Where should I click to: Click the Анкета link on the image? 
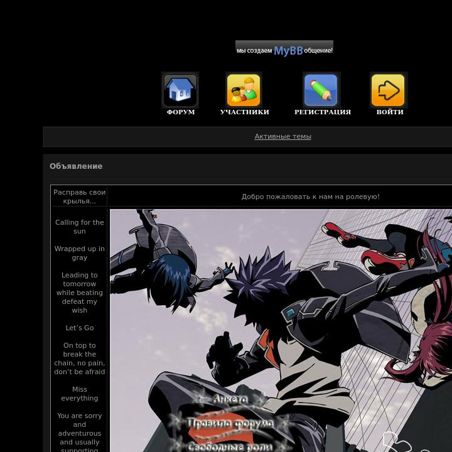point(230,399)
